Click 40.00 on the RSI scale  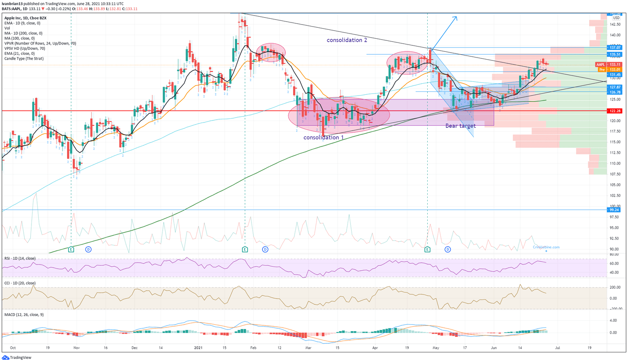615,273
